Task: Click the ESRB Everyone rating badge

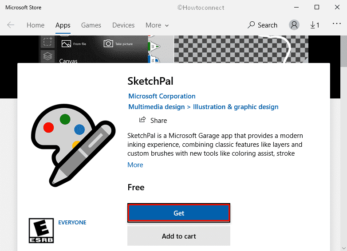Action: (x=41, y=231)
